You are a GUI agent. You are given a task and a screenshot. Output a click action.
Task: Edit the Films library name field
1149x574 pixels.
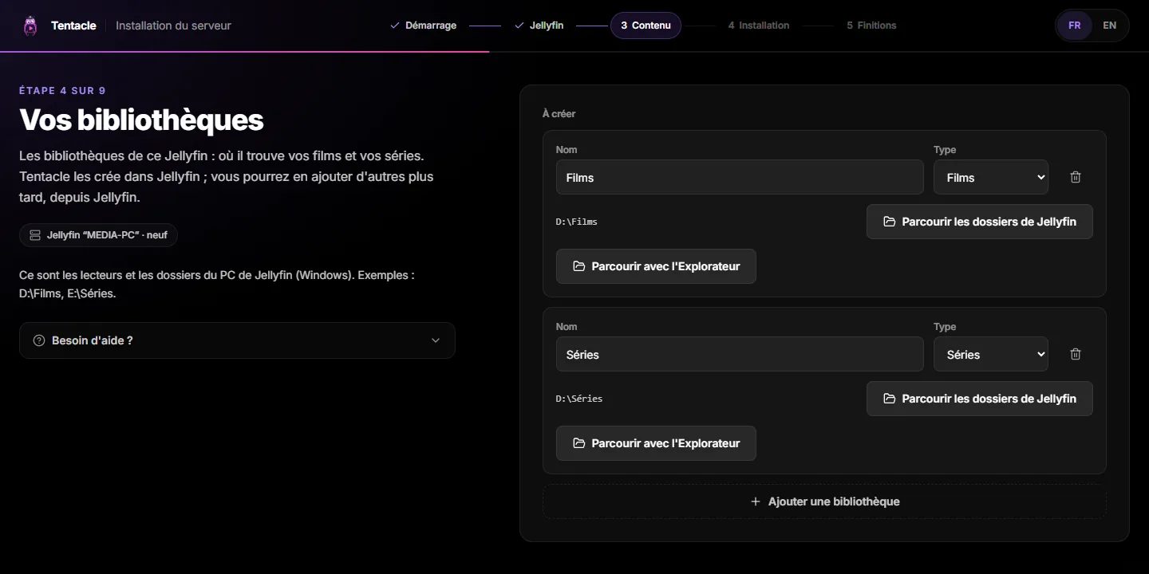(740, 177)
